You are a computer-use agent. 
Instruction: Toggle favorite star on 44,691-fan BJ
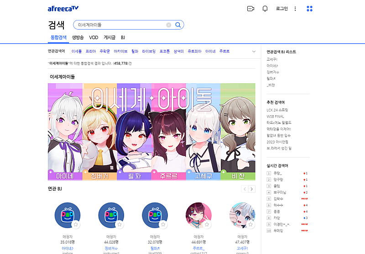pos(207,224)
